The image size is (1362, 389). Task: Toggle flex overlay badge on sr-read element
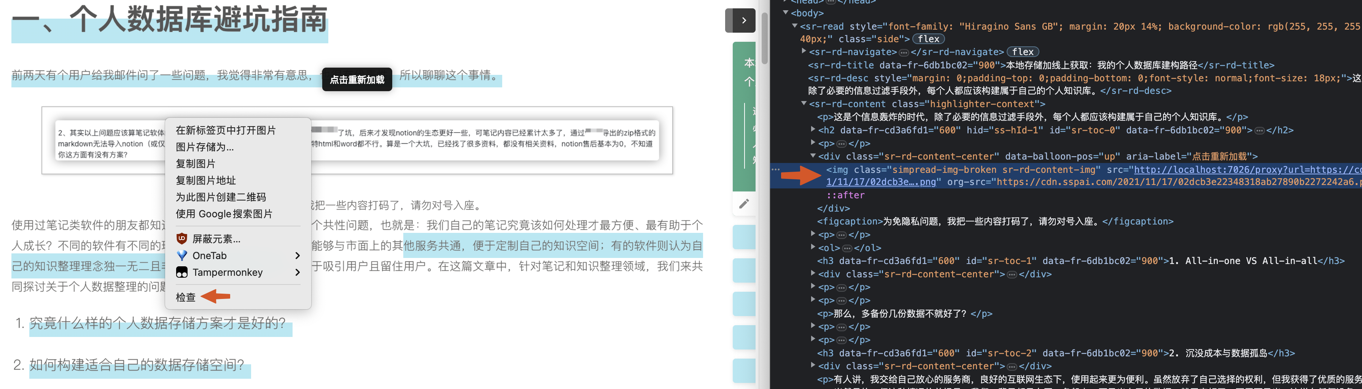point(928,39)
